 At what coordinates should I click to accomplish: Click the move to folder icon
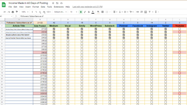(x=57, y=3)
